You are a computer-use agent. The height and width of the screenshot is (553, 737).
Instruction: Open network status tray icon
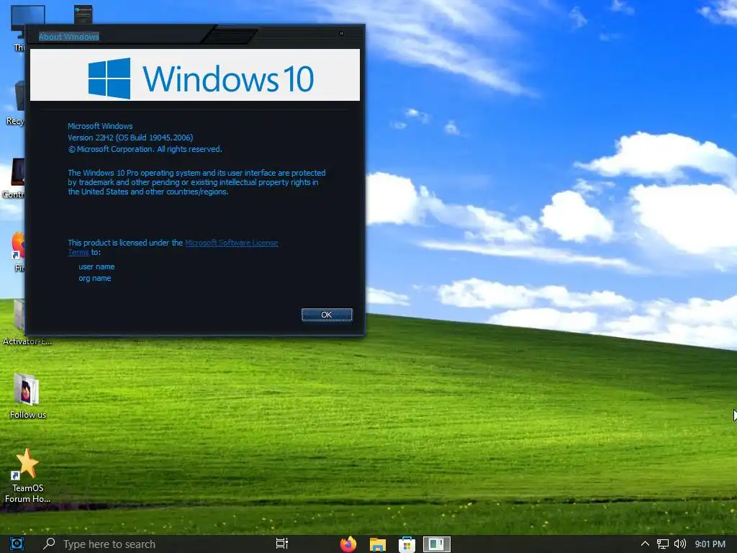[663, 544]
